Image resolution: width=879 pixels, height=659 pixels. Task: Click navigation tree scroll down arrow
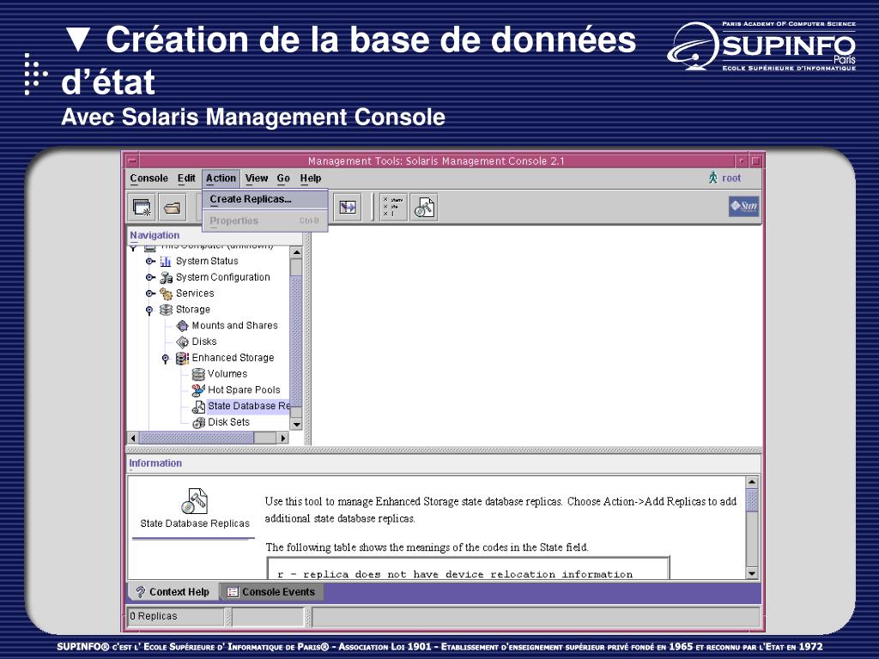click(x=296, y=426)
